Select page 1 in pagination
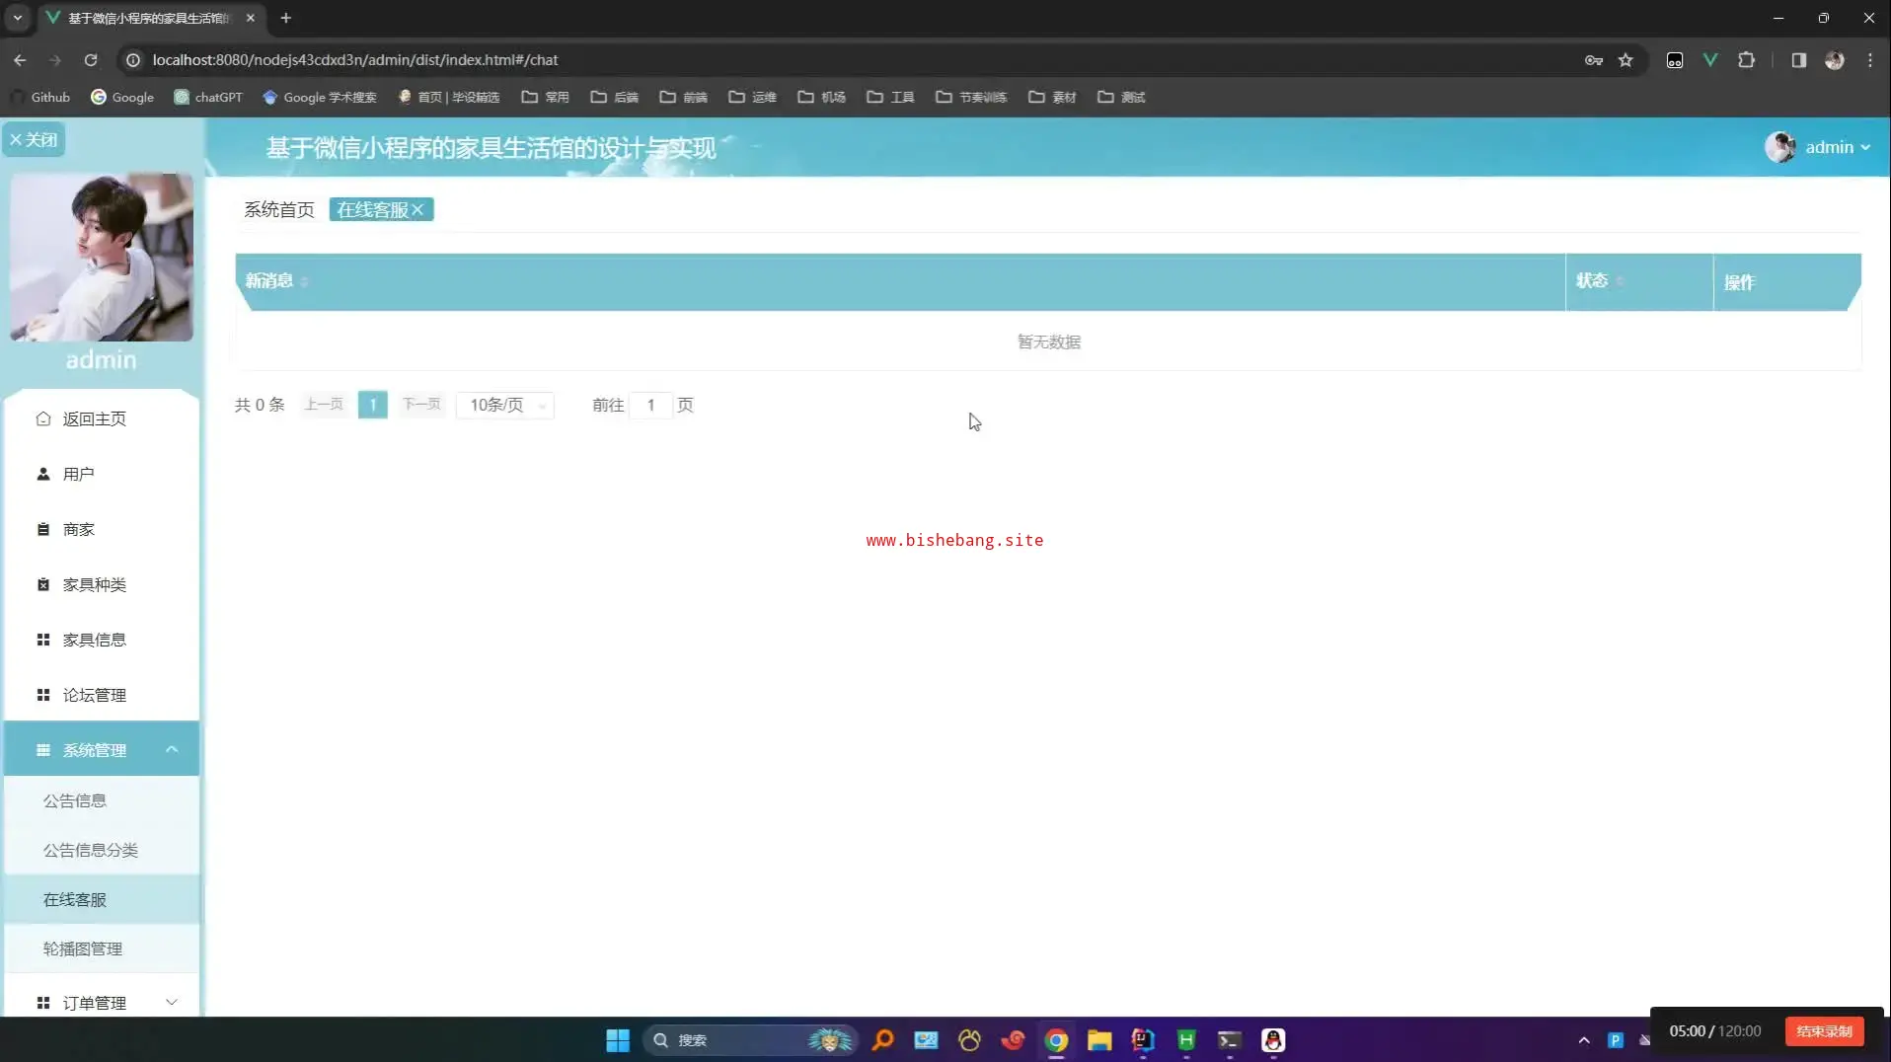The width and height of the screenshot is (1891, 1062). pyautogui.click(x=372, y=405)
